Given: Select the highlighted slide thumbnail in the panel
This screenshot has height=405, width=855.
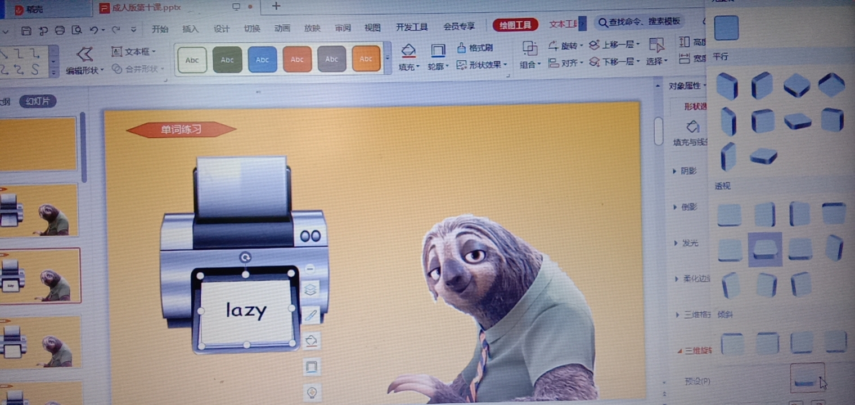Looking at the screenshot, I should pos(40,276).
